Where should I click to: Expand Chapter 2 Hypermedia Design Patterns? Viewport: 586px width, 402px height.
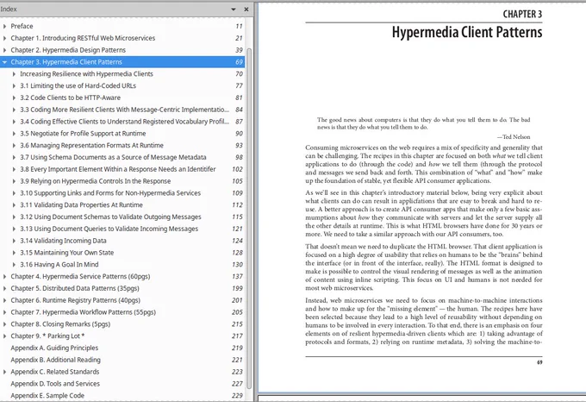[4, 50]
